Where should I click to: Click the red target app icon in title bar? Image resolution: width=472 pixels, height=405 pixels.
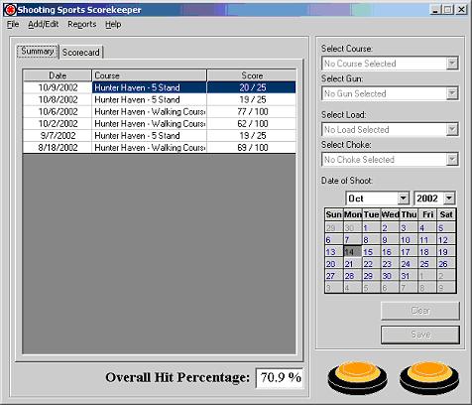pyautogui.click(x=10, y=10)
